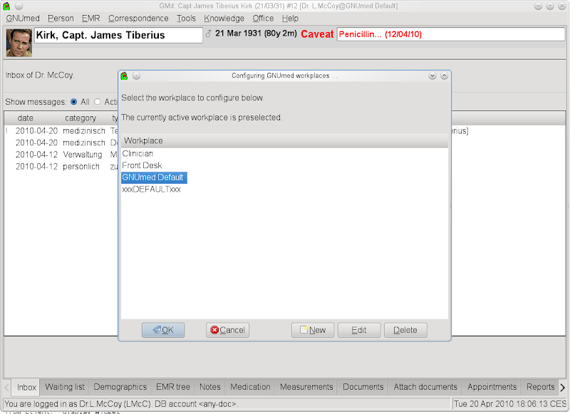The image size is (570, 414).
Task: Switch to the Documents tab
Action: tap(363, 387)
